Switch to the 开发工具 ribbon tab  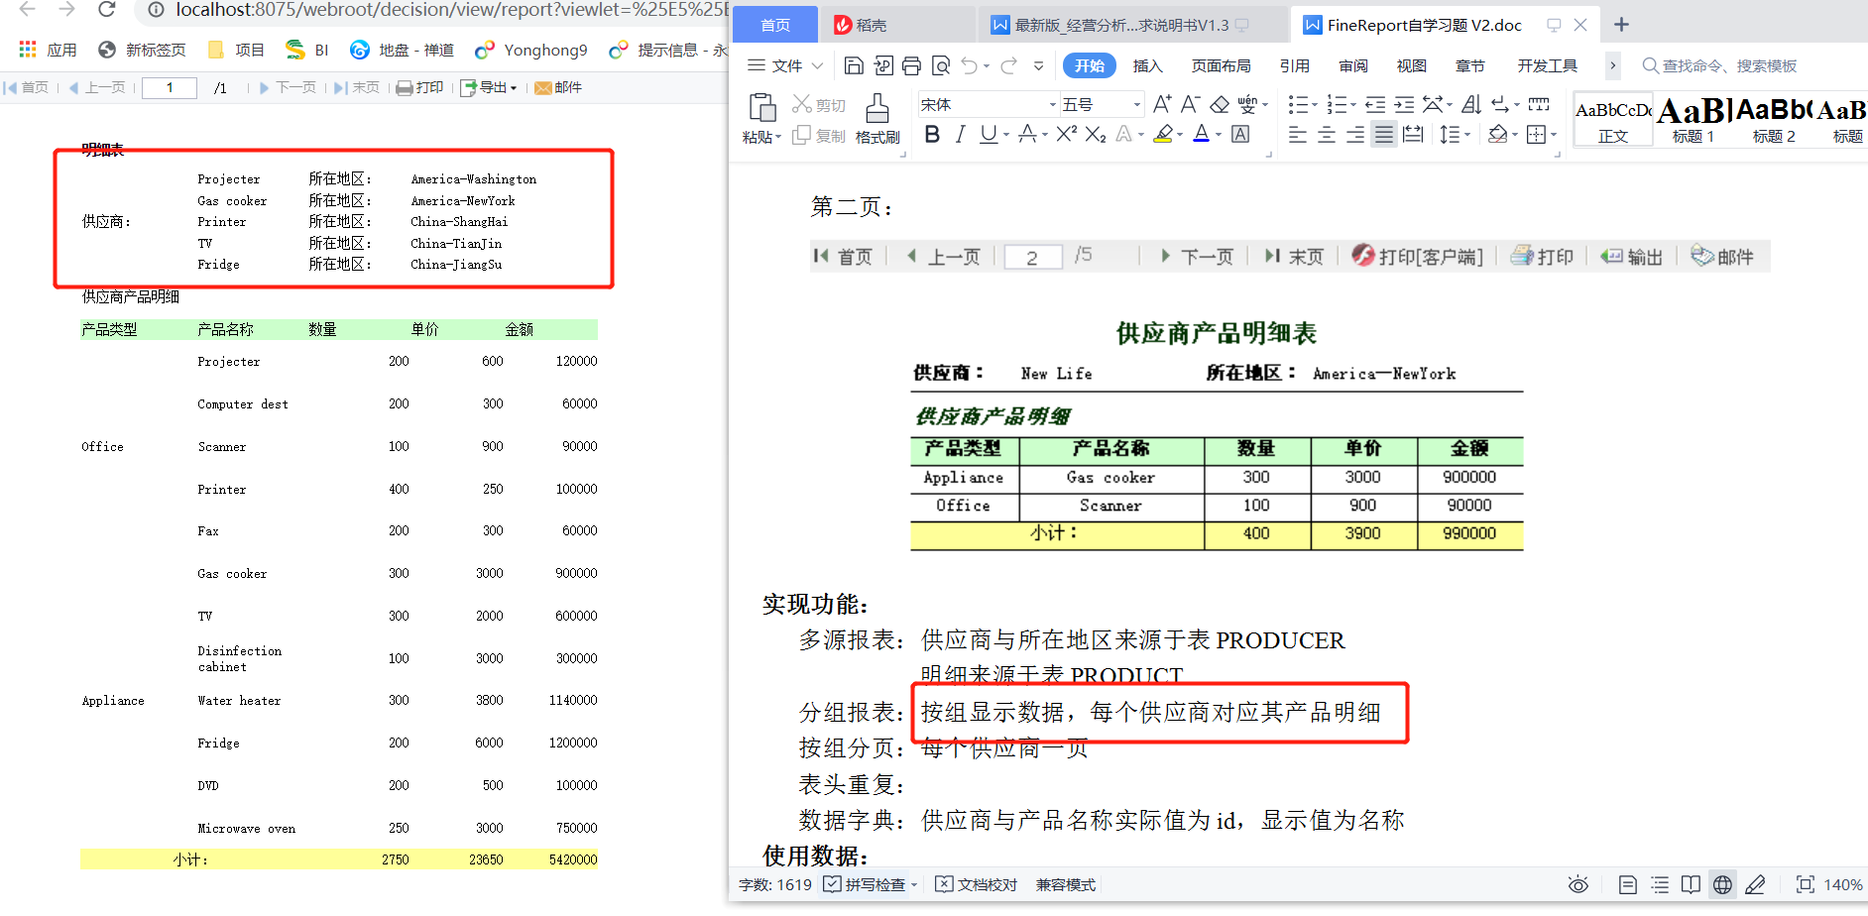coord(1547,65)
